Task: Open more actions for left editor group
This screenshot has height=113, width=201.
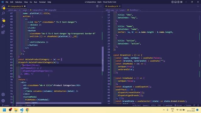Action: tap(101, 6)
